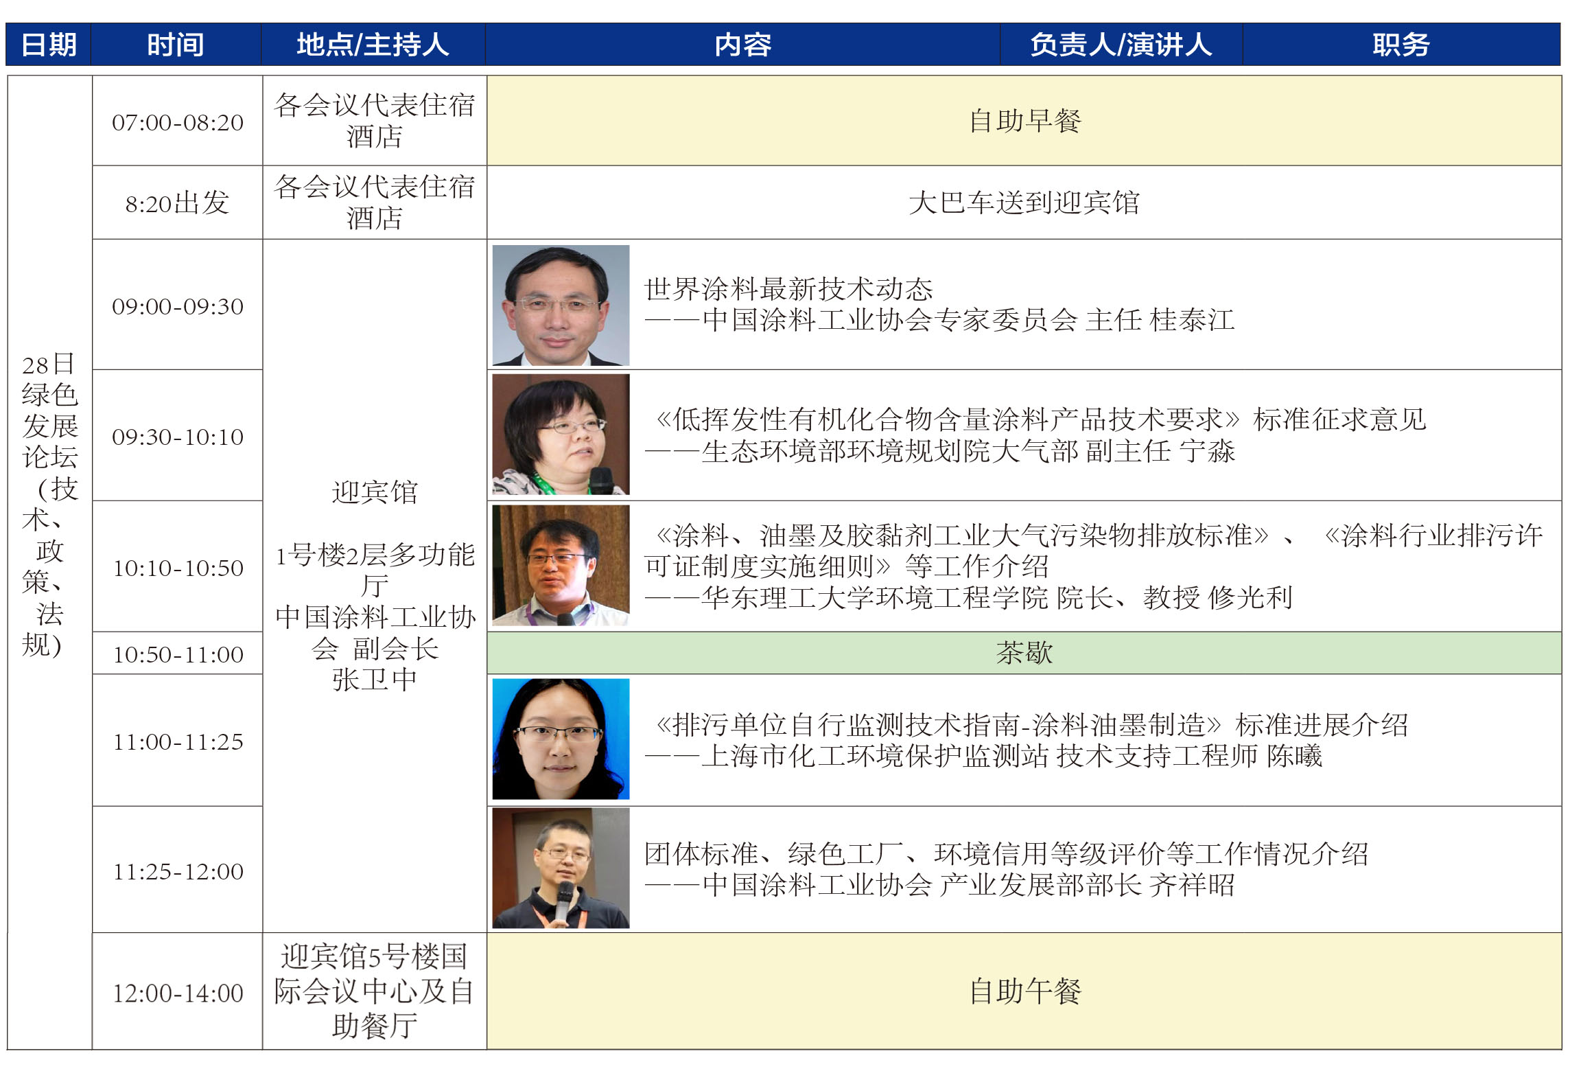1570x1071 pixels.
Task: Select the 11:00-11:25 time cell
Action: pos(178,740)
